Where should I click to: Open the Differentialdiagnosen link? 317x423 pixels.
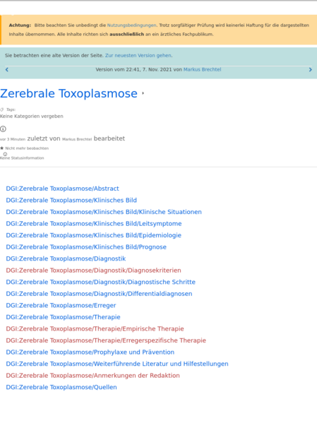[x=99, y=294]
